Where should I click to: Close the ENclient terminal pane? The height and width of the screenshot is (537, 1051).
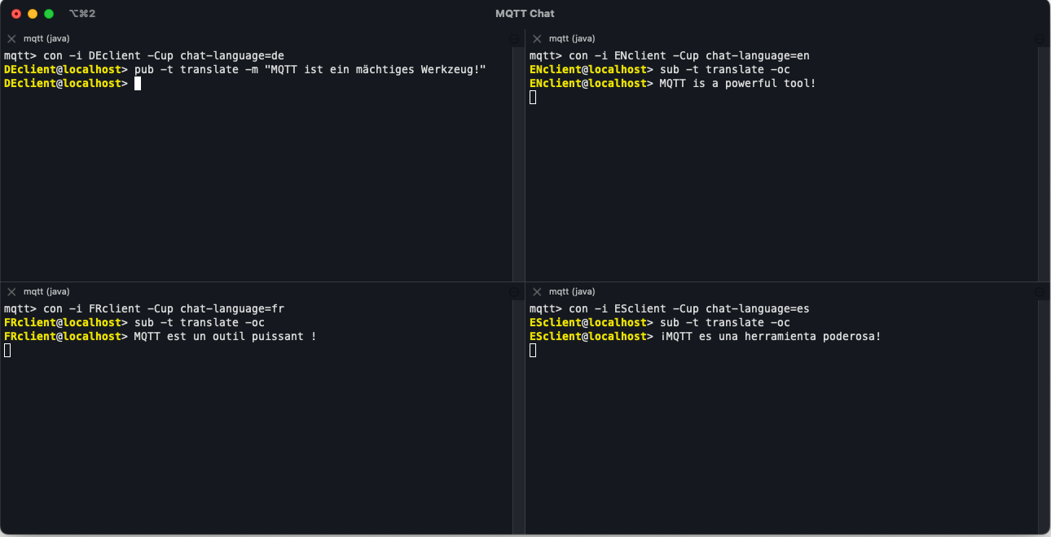[x=537, y=38]
